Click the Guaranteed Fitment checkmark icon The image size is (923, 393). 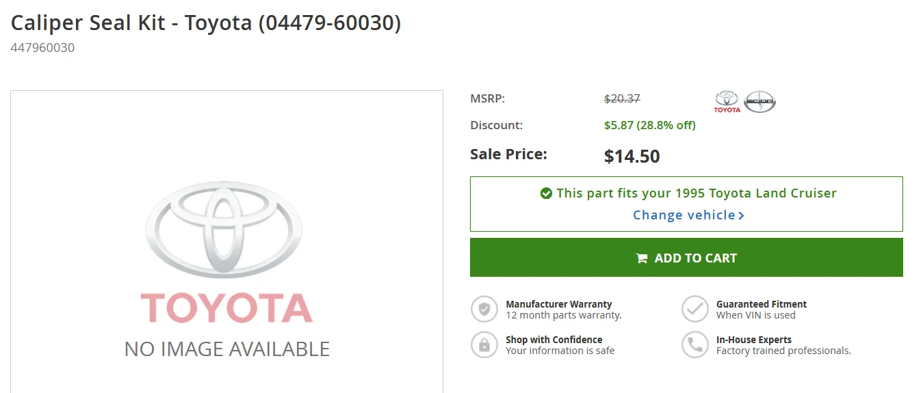tap(695, 309)
